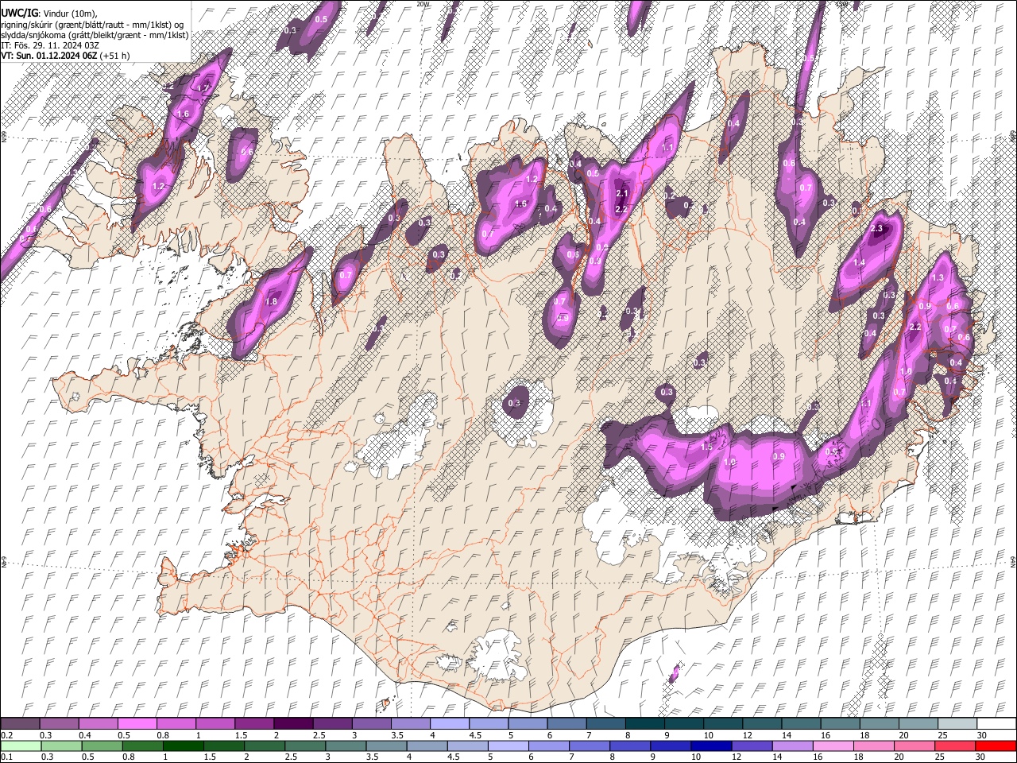1017x763 pixels.
Task: Click the '2.1' snowfall value on map
Action: [x=622, y=193]
